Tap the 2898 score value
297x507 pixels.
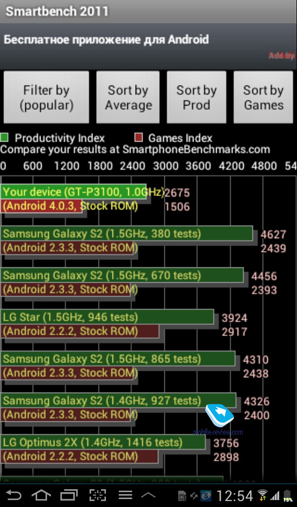(226, 456)
